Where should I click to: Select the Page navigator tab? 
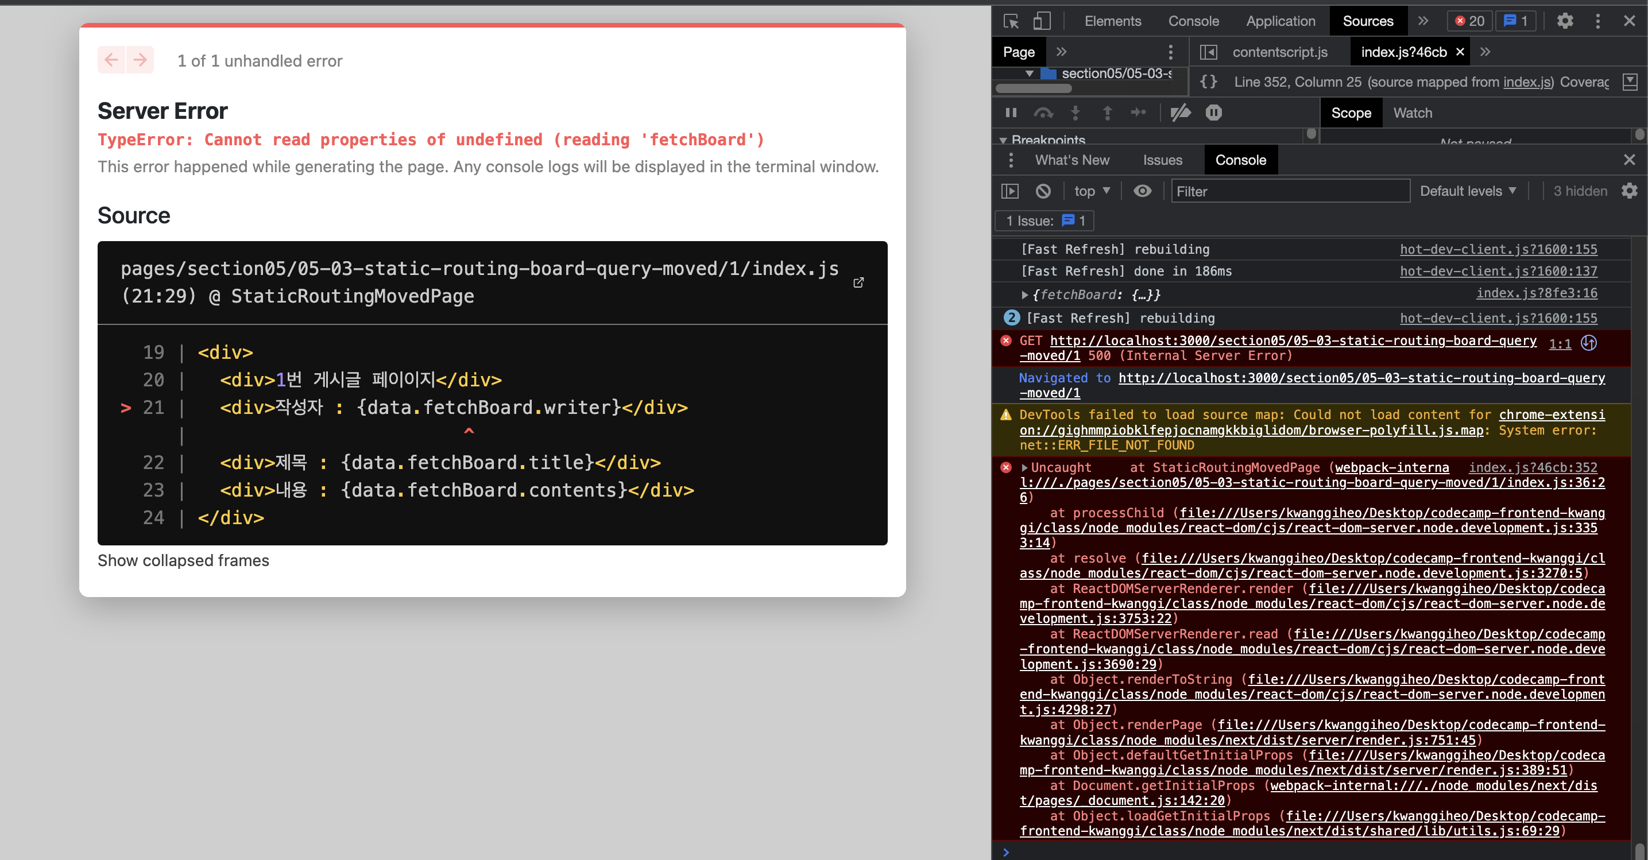tap(1019, 52)
